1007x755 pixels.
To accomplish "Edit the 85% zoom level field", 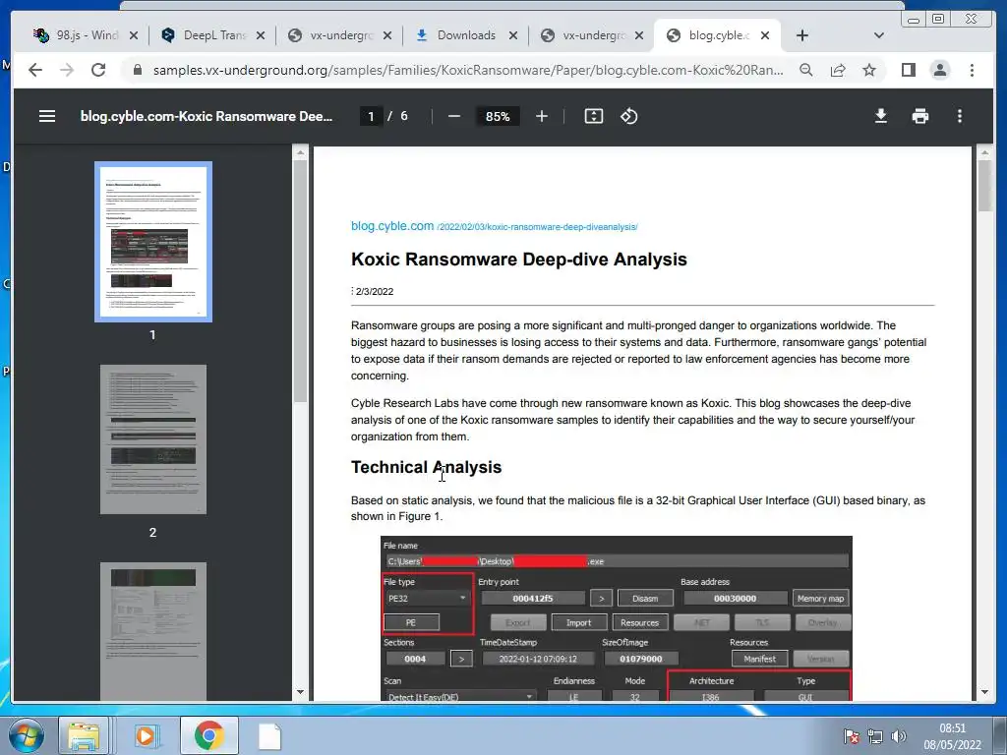I will point(498,116).
